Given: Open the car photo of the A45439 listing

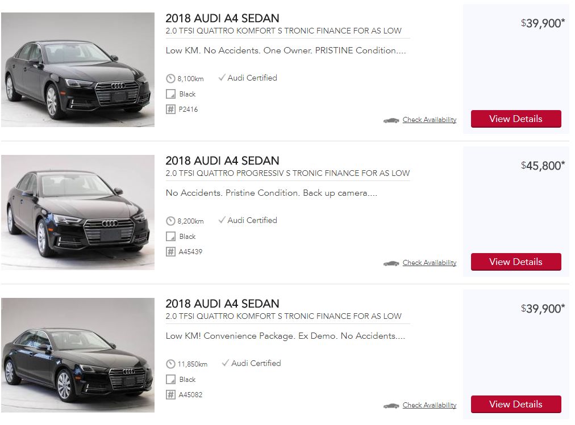Looking at the screenshot, I should pyautogui.click(x=78, y=212).
